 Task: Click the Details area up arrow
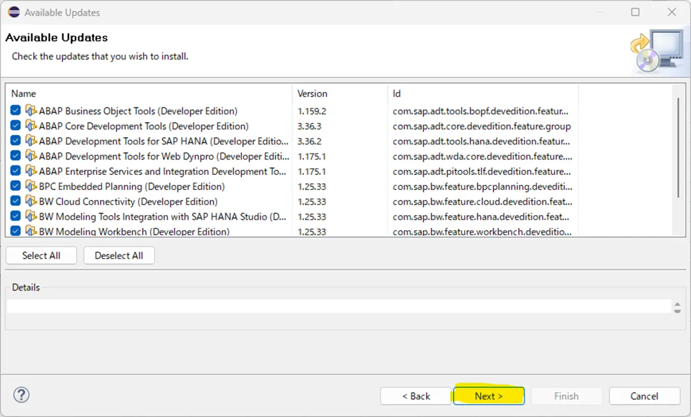click(x=677, y=304)
